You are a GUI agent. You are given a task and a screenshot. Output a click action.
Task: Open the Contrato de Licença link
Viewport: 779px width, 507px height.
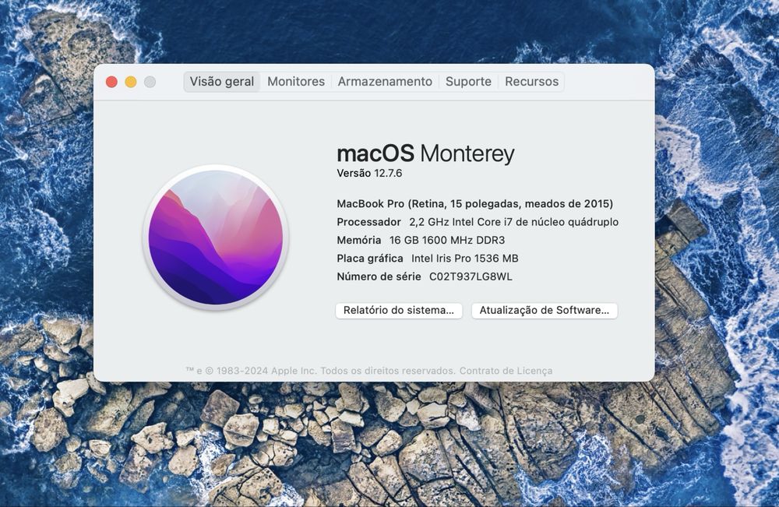[506, 371]
